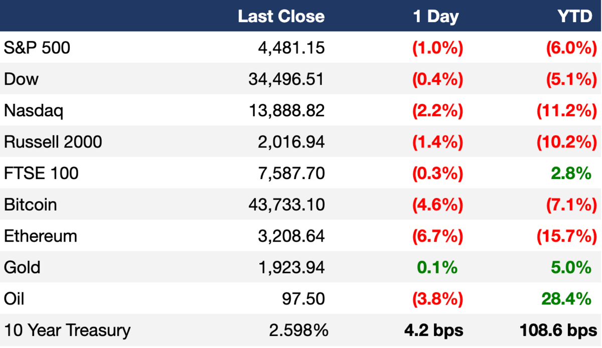Click the Nasdaq YTD value (11.2%)
602x348 pixels.
566,111
